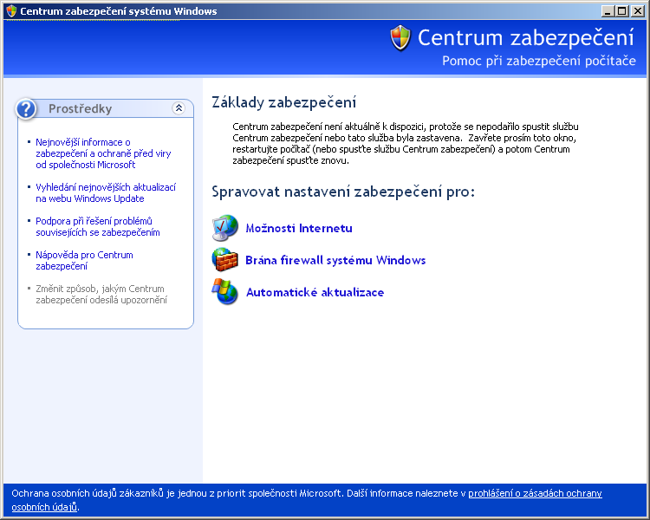This screenshot has width=650, height=520.
Task: Open Brána firewall systému Windows settings
Action: pyautogui.click(x=335, y=261)
